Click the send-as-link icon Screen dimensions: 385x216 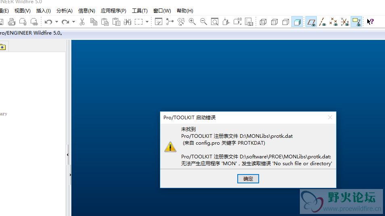(x=34, y=22)
